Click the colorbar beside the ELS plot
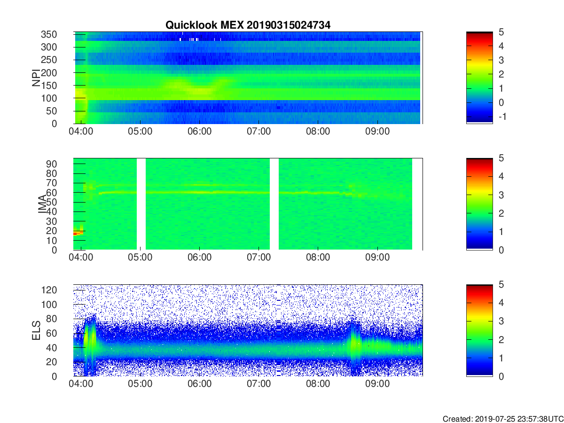The width and height of the screenshot is (564, 423). coord(479,330)
